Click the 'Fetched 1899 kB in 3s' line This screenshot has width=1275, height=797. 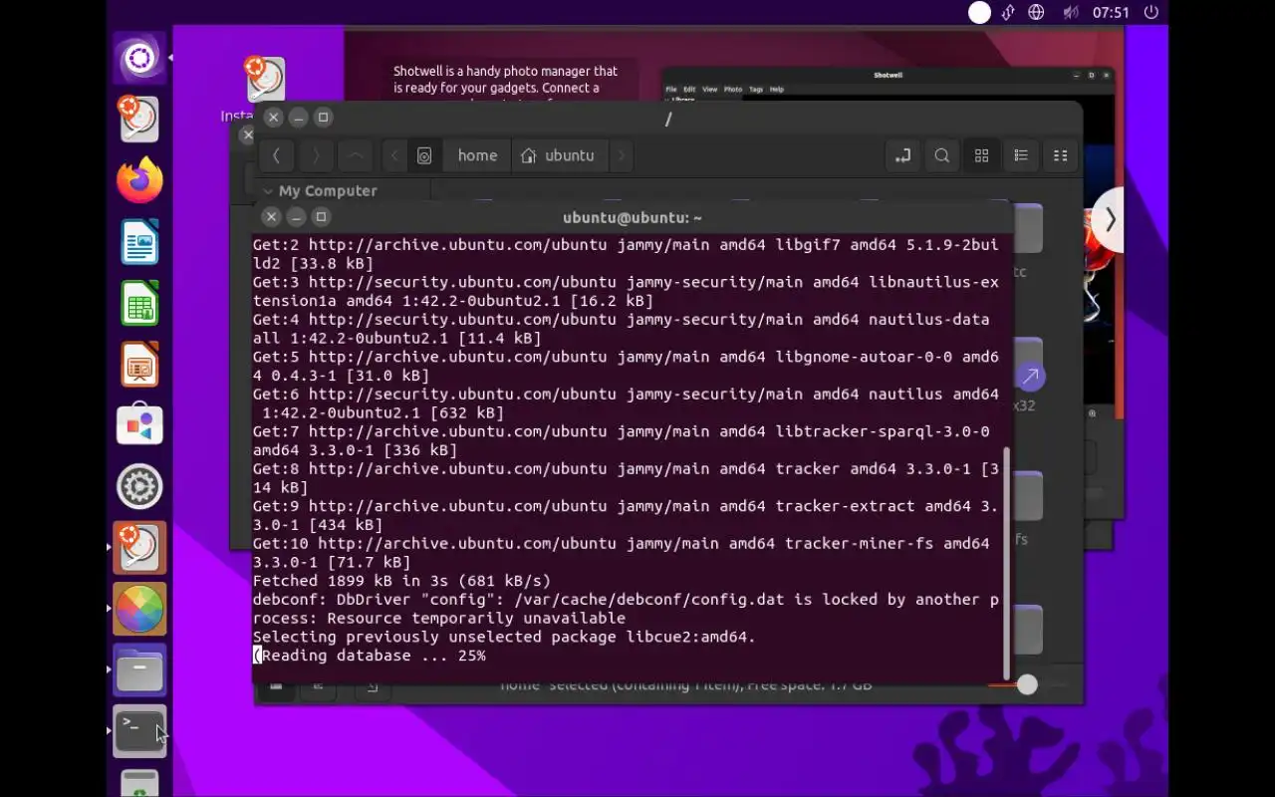click(401, 581)
